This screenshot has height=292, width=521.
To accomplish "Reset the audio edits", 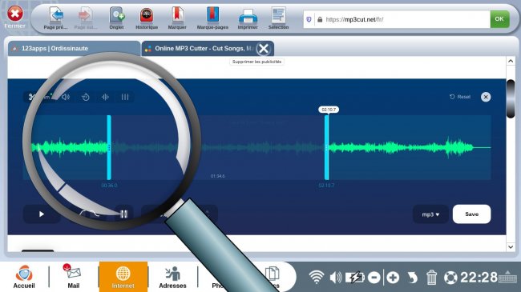I will [x=460, y=97].
